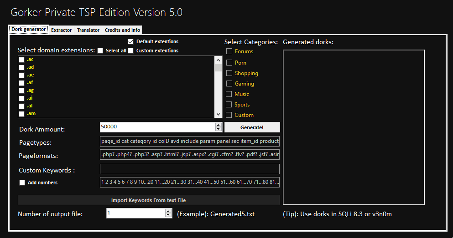453x238 pixels.
Task: Click the numbers list input field
Action: (x=189, y=182)
